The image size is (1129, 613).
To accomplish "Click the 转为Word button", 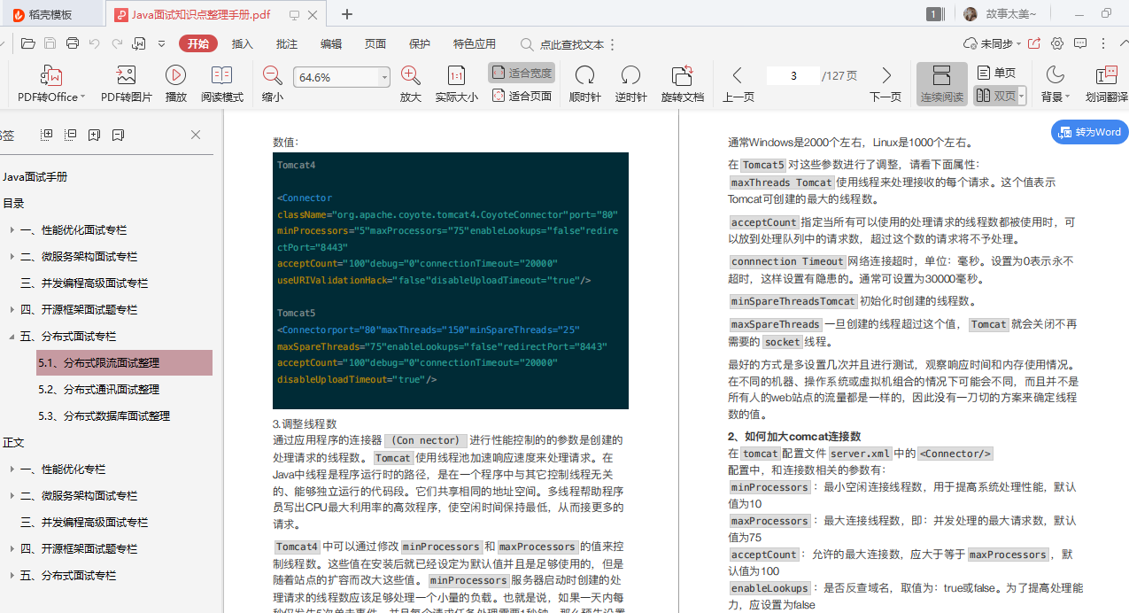I will pos(1090,132).
